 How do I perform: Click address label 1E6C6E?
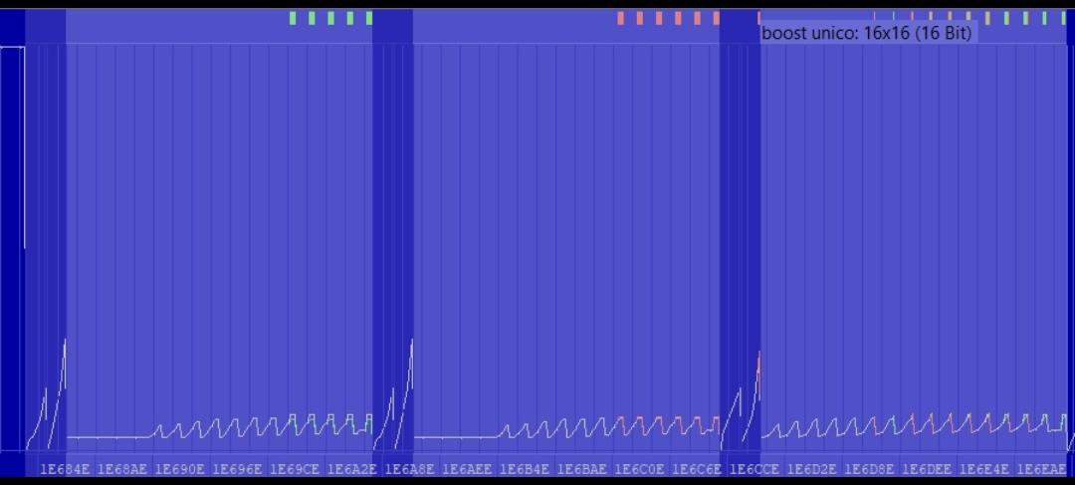pos(697,469)
